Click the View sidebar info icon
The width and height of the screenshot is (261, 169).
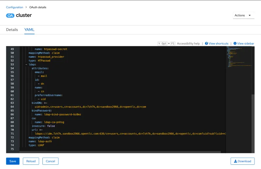click(x=235, y=44)
